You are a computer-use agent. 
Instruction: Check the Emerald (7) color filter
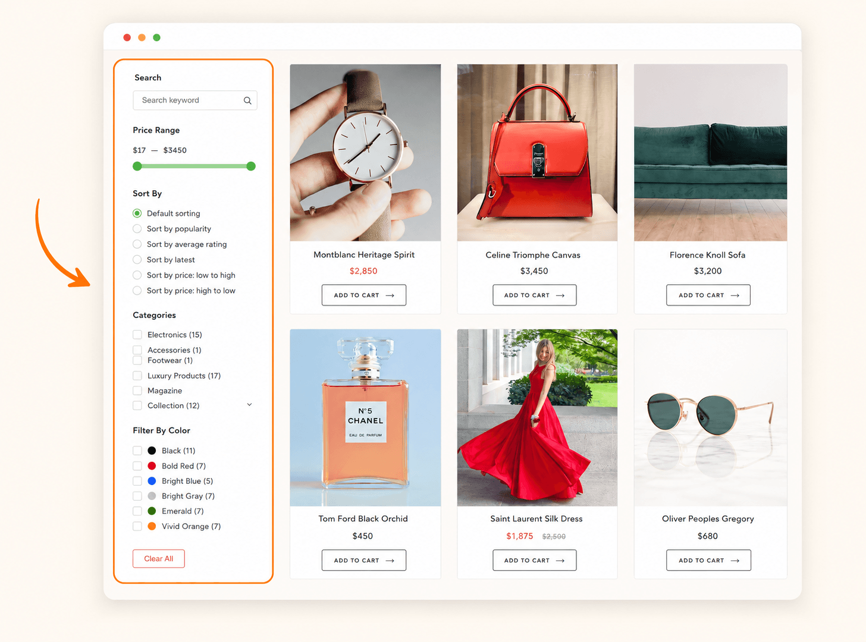137,511
